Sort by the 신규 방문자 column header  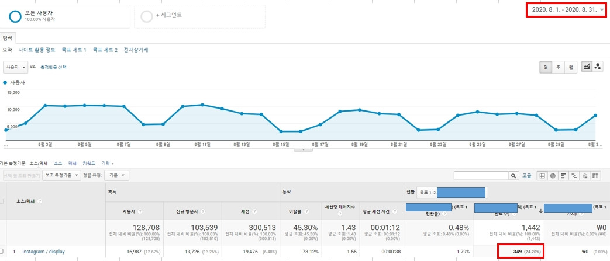click(188, 211)
